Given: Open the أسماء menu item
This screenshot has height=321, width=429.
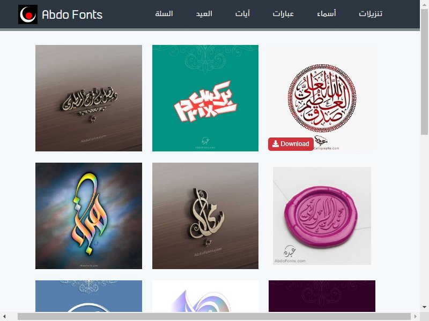Looking at the screenshot, I should click(x=326, y=14).
